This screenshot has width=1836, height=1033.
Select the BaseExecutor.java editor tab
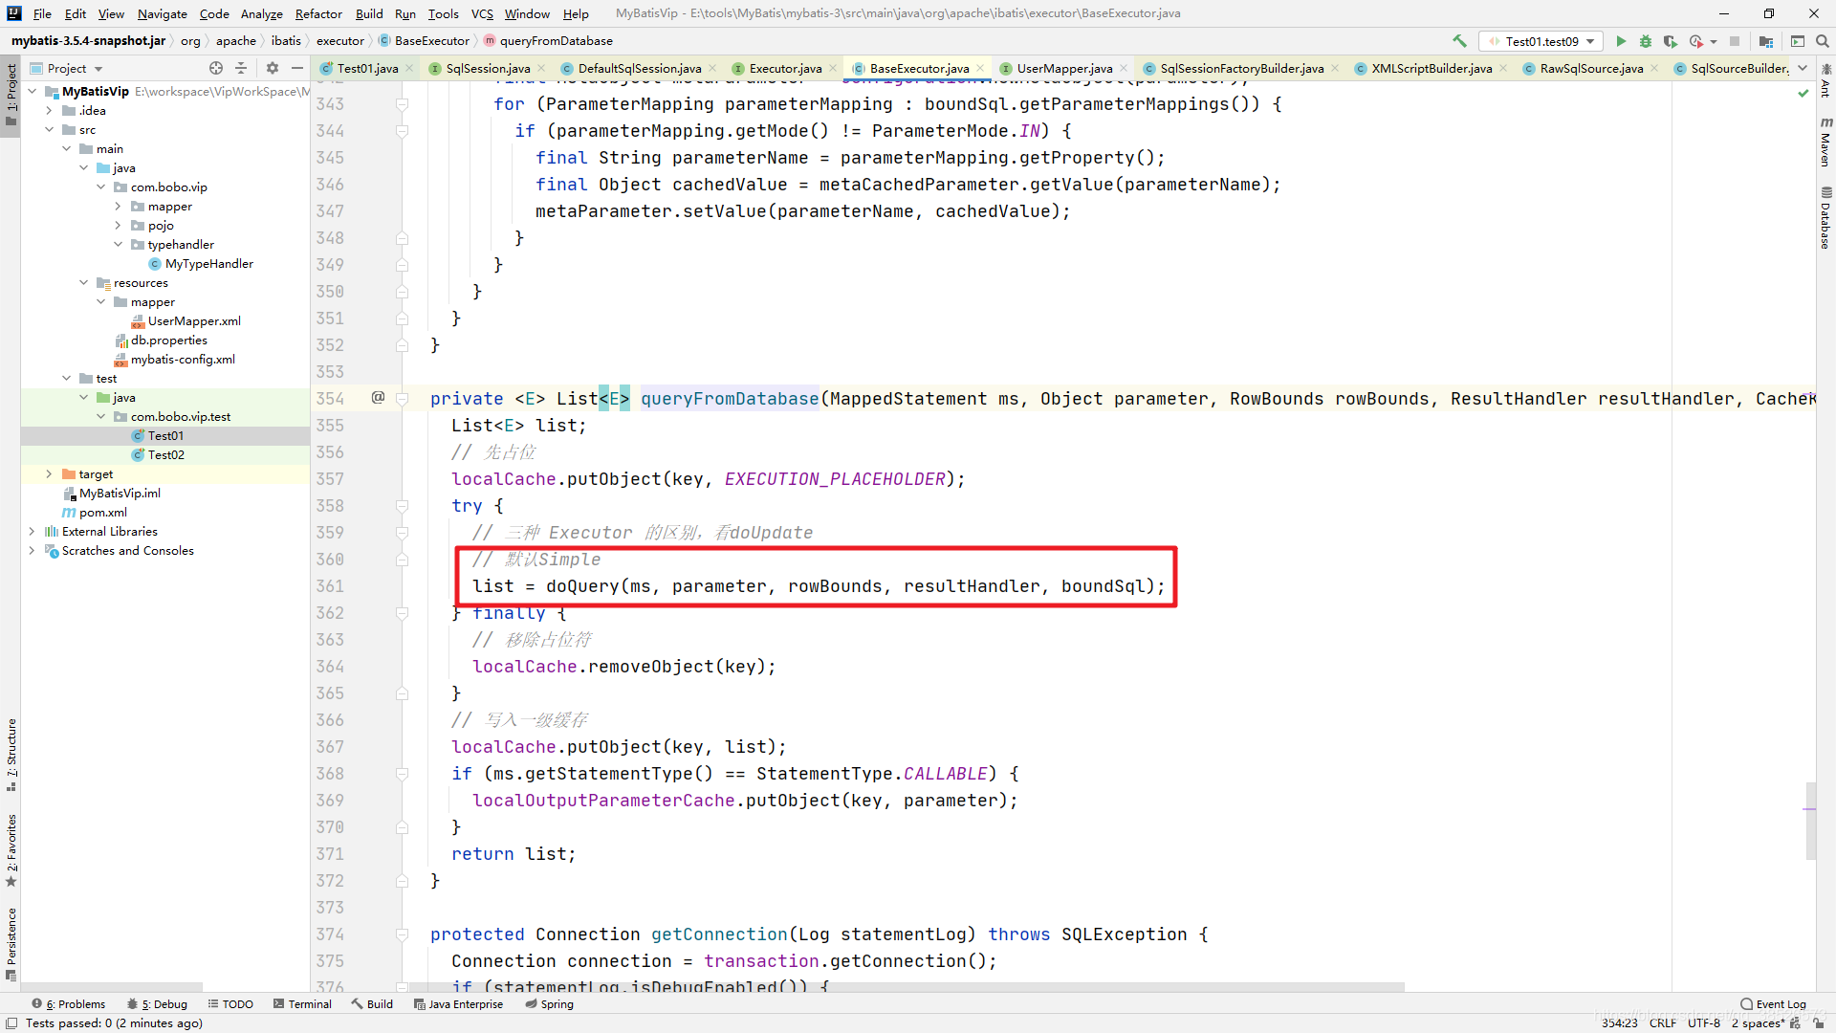918,68
